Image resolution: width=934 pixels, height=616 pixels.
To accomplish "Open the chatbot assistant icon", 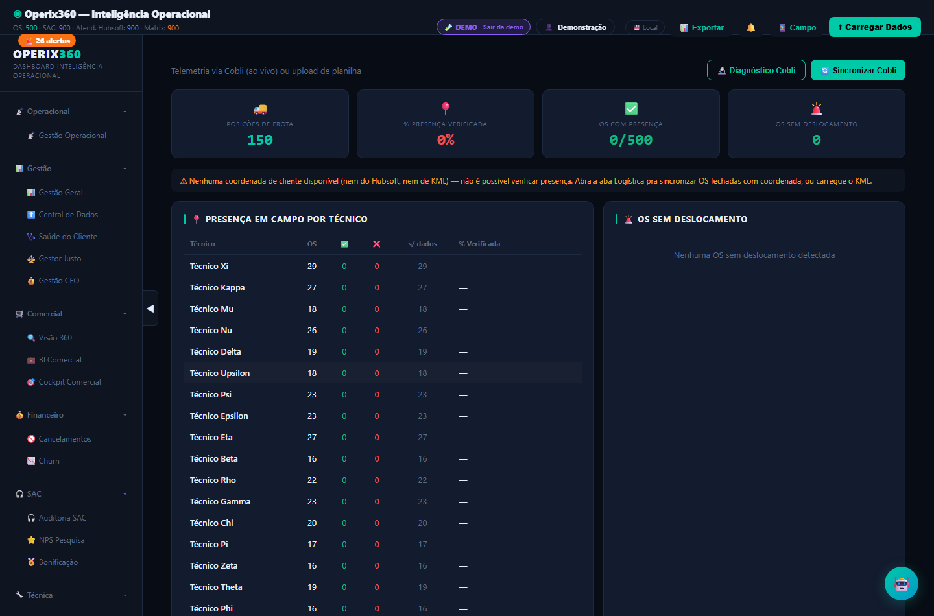I will (902, 584).
